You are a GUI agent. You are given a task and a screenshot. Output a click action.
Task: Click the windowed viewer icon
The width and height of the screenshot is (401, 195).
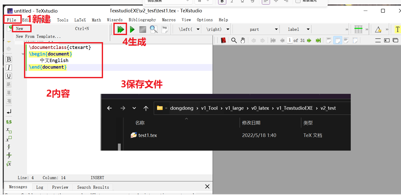[395, 40]
